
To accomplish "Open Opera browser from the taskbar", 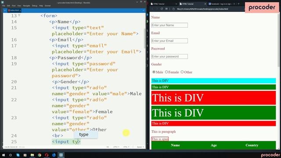I will [47, 155].
